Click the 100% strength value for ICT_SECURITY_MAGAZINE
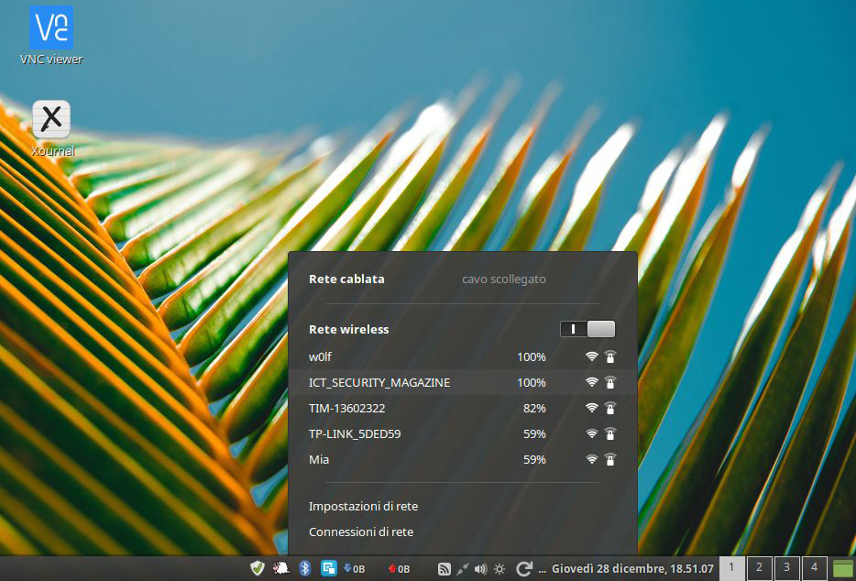This screenshot has width=856, height=581. [532, 382]
